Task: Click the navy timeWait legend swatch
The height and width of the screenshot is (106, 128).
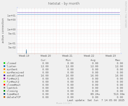Action: tap(4, 94)
